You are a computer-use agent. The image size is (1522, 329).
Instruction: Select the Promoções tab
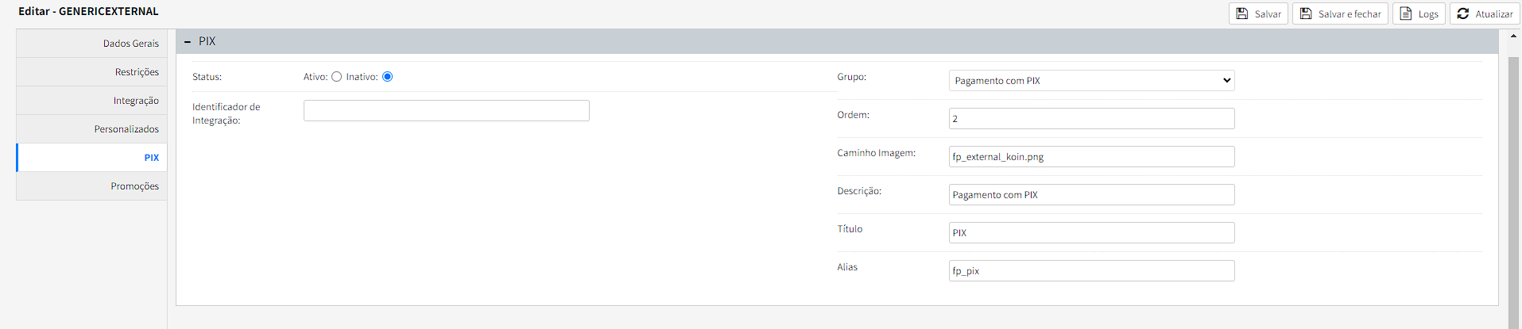click(x=91, y=186)
